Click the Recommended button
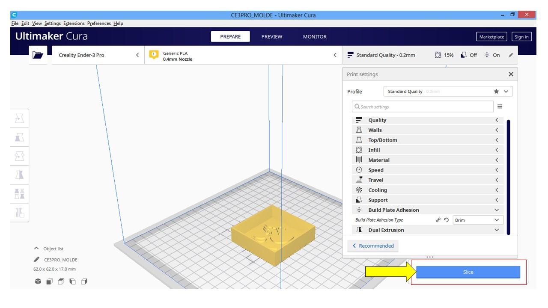Screen dimensions: 548x308 coord(373,246)
